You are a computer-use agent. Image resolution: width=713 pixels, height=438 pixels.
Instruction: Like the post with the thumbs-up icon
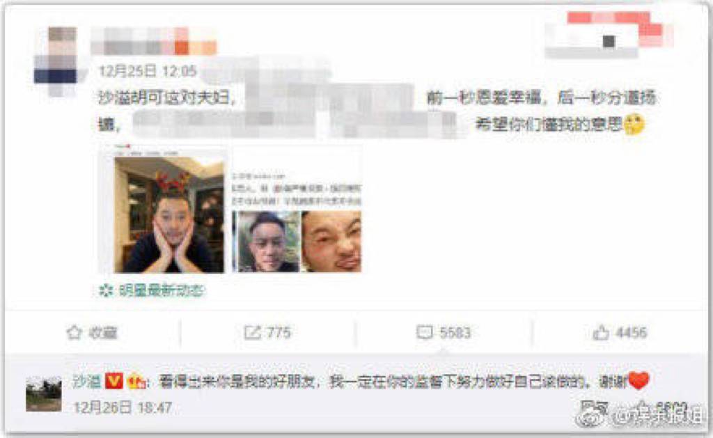601,332
